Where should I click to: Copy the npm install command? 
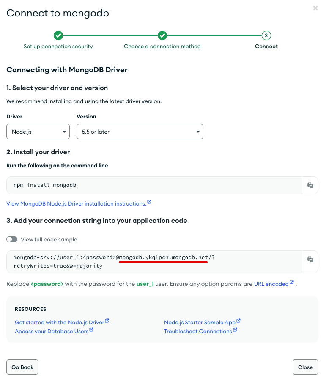[x=310, y=185]
